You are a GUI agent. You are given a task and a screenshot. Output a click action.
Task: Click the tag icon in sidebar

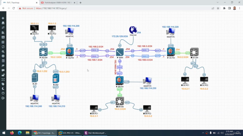(x=3, y=84)
